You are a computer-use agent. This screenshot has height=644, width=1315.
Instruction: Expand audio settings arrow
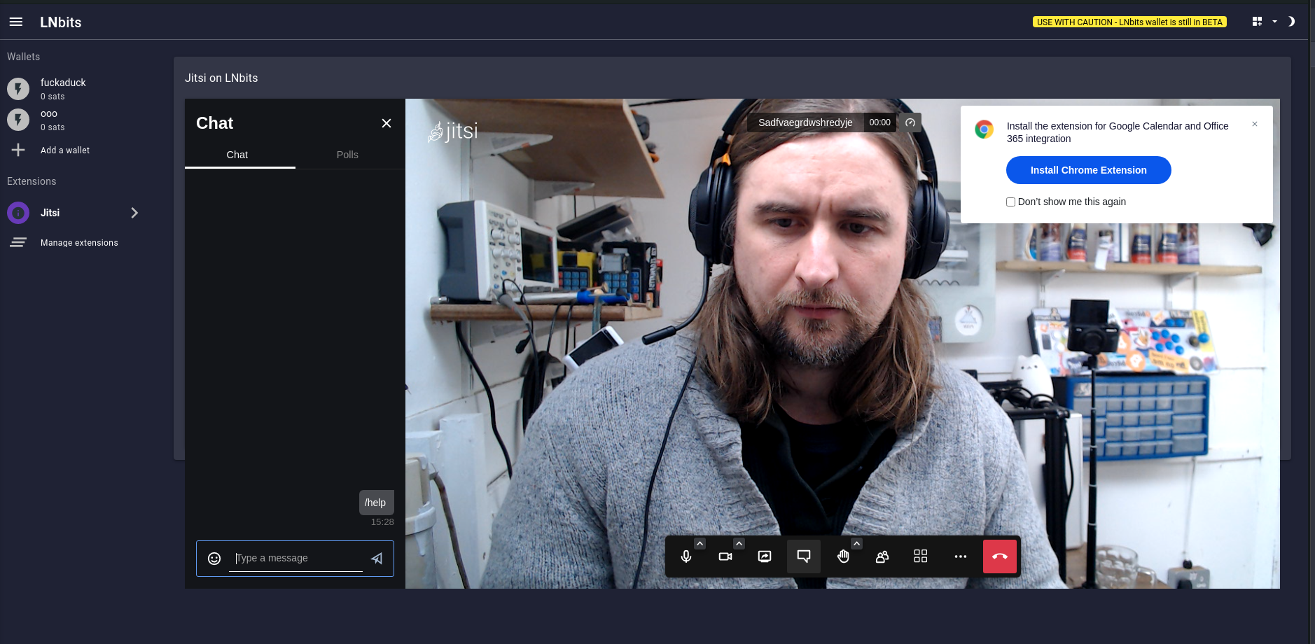click(700, 544)
